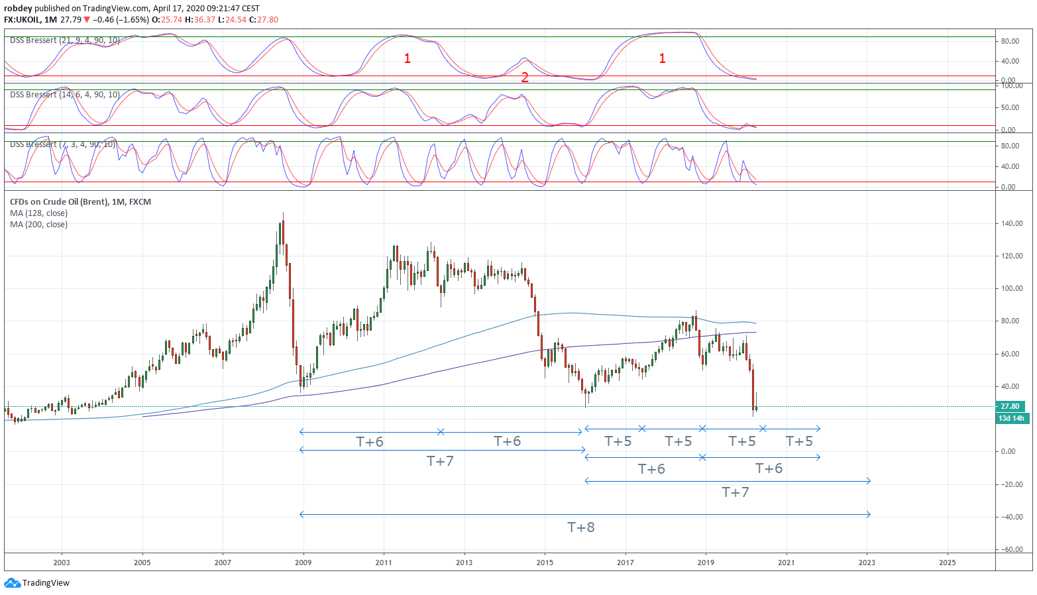Click the 2017 year on time axis
This screenshot has width=1037, height=595.
pos(626,563)
